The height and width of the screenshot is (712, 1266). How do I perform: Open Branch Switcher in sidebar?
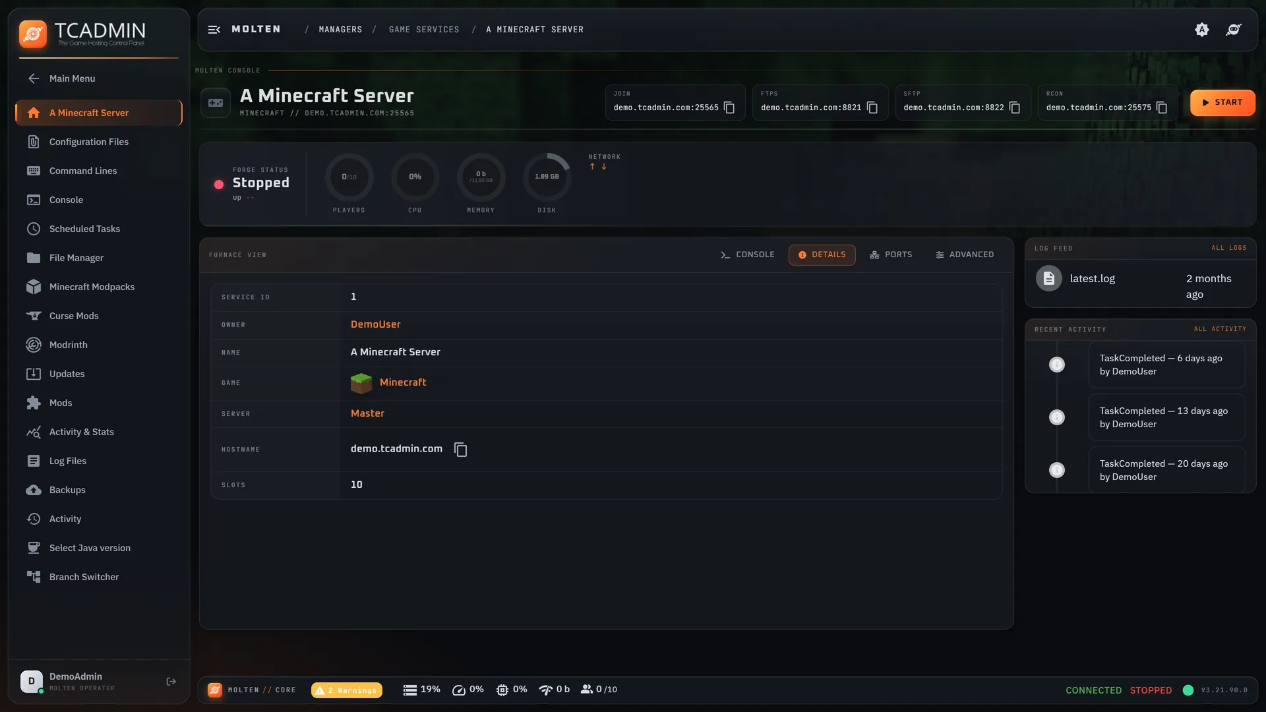coord(99,577)
